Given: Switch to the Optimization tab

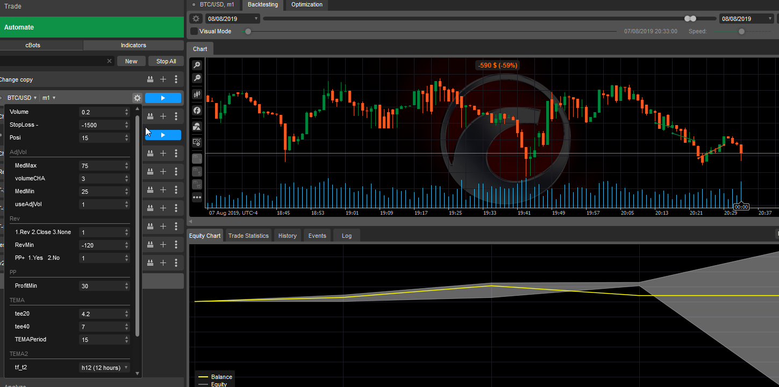Looking at the screenshot, I should [x=307, y=4].
